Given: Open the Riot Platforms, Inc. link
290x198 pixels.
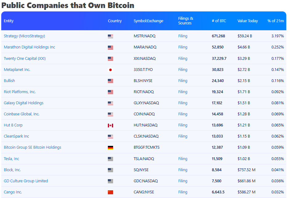Looking at the screenshot, I should (x=19, y=92).
